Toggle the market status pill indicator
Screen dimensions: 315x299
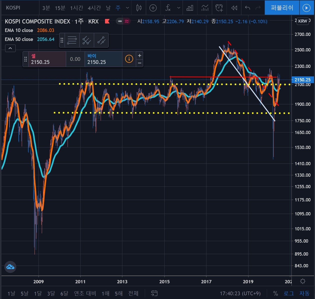pos(123,21)
